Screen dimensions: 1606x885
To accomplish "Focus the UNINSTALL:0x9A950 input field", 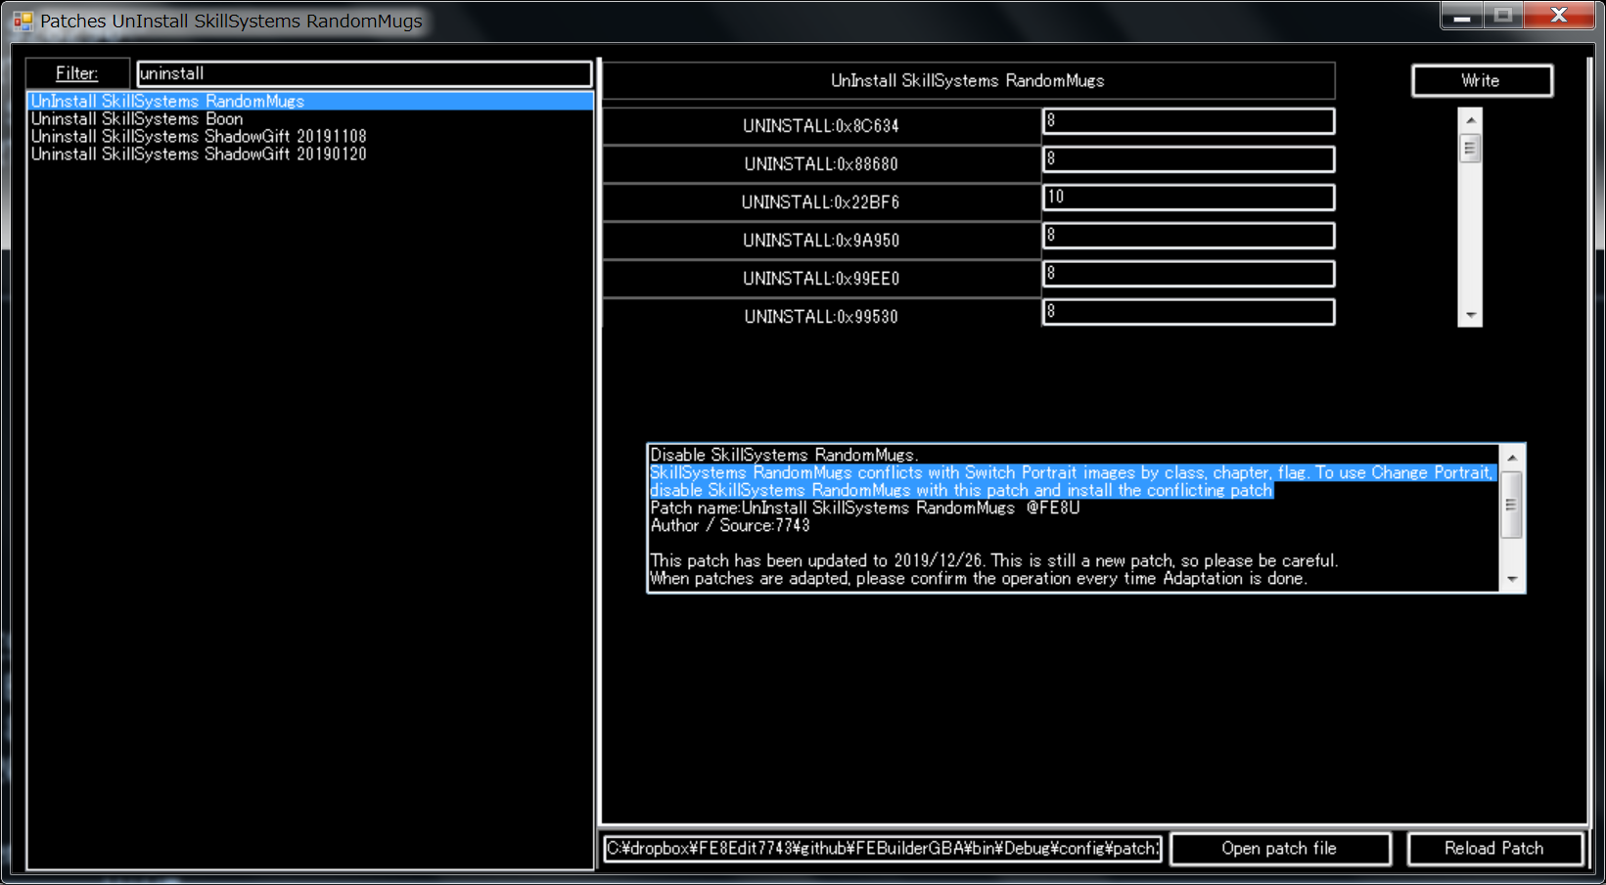I will [1188, 236].
